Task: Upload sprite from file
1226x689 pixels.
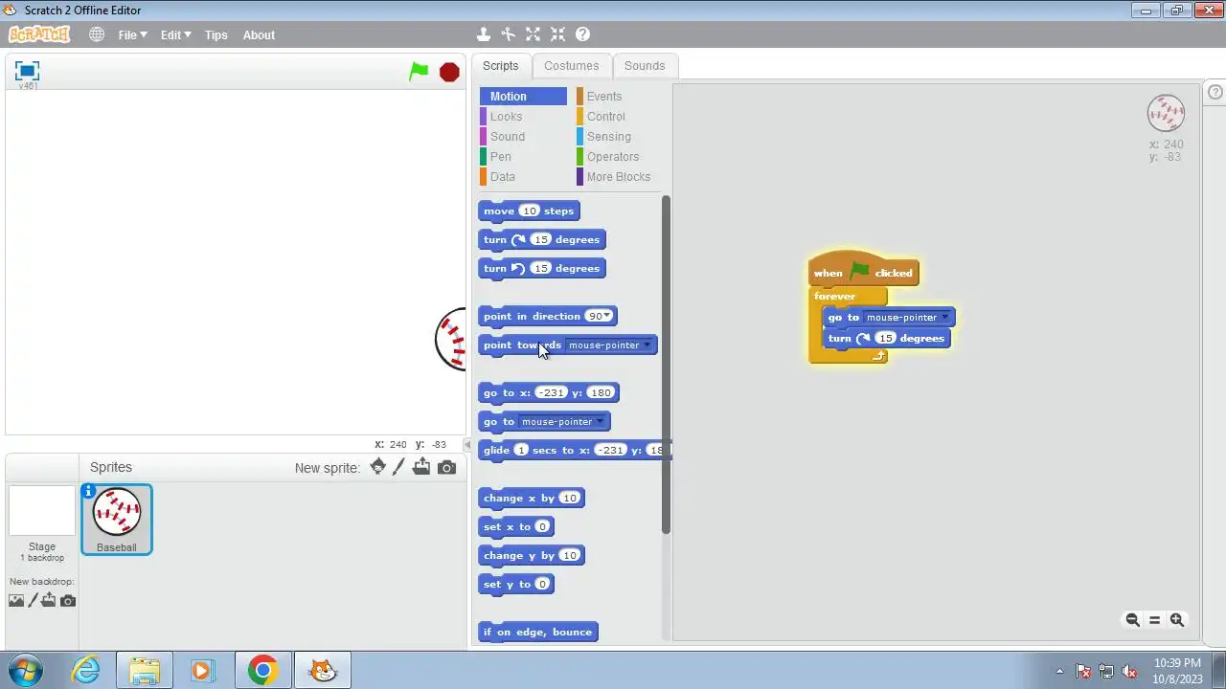Action: pyautogui.click(x=421, y=467)
